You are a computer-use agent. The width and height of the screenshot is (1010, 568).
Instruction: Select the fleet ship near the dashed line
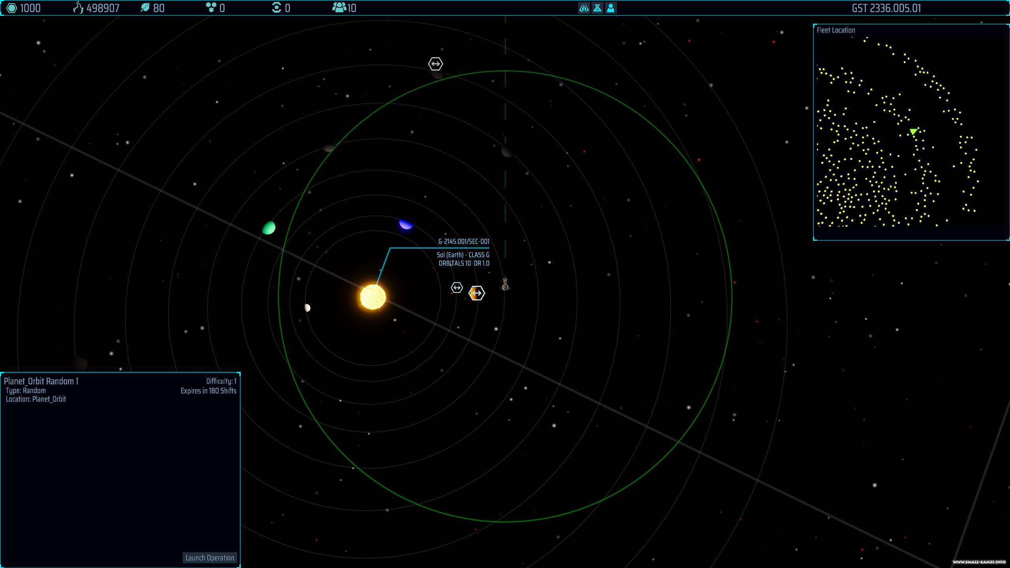(x=505, y=284)
